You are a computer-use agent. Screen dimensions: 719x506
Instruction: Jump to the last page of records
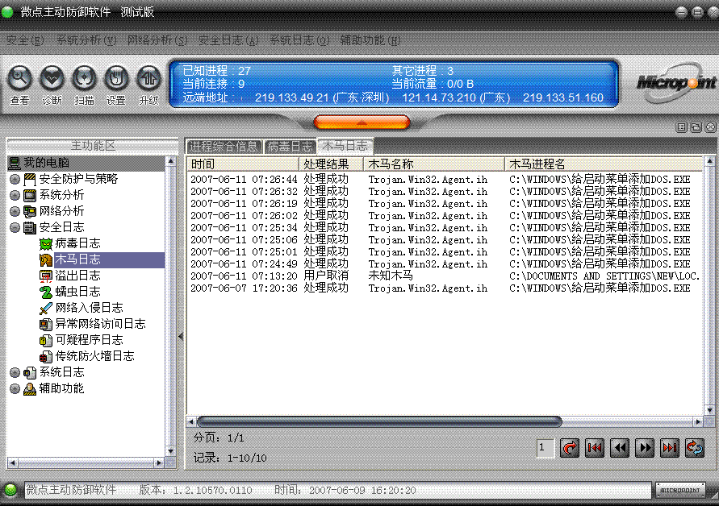670,447
